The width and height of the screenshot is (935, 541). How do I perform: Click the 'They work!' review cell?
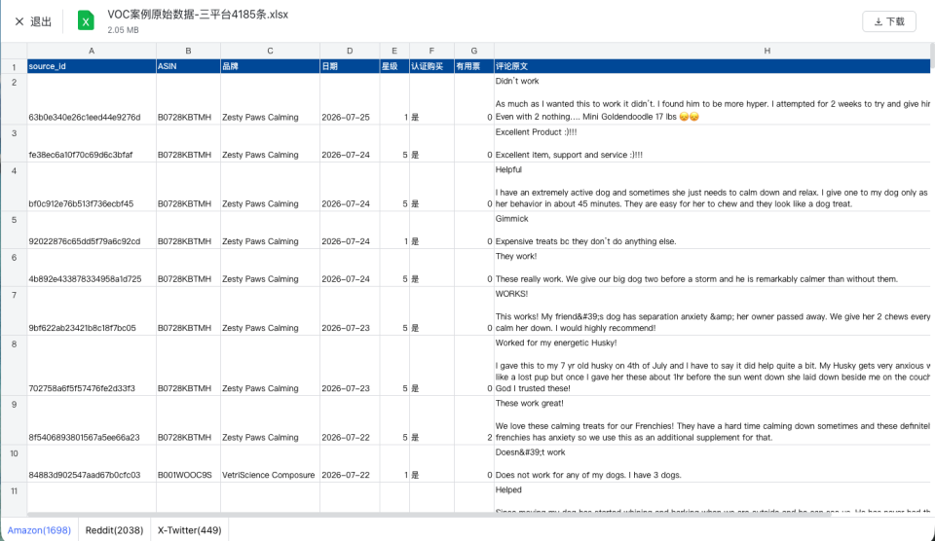click(712, 268)
